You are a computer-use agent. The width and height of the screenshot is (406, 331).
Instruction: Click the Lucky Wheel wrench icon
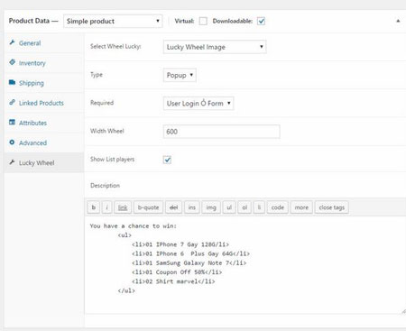pos(12,162)
